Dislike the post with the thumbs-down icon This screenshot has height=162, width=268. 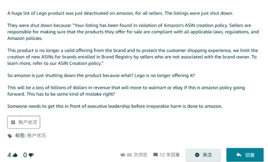pyautogui.click(x=31, y=155)
